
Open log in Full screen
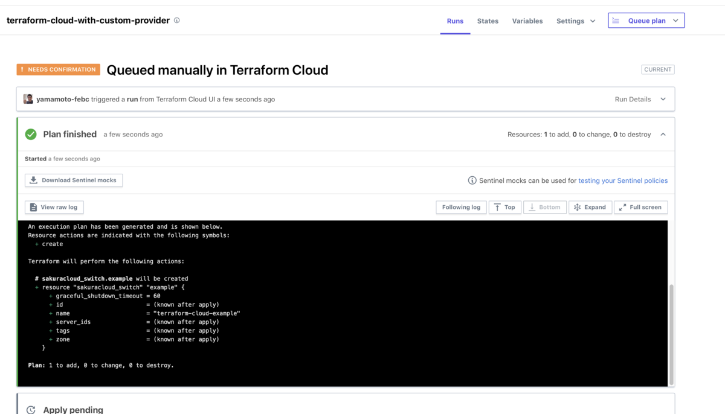(x=640, y=207)
